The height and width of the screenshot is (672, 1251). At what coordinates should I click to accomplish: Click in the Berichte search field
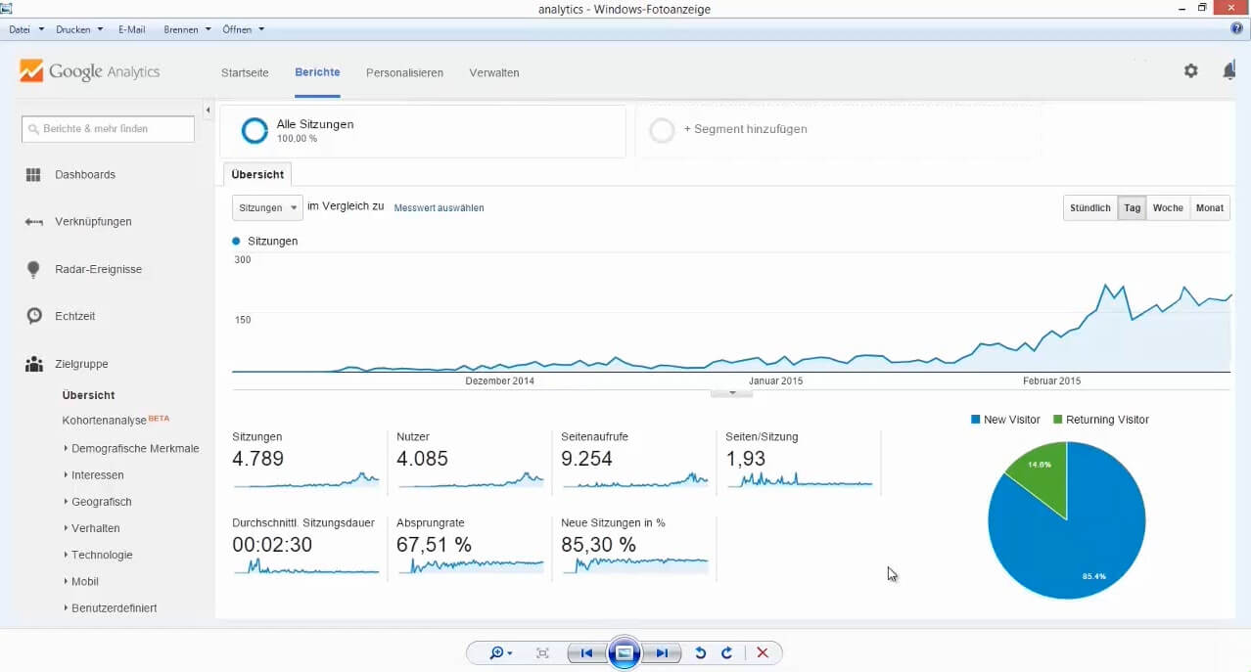pos(108,128)
